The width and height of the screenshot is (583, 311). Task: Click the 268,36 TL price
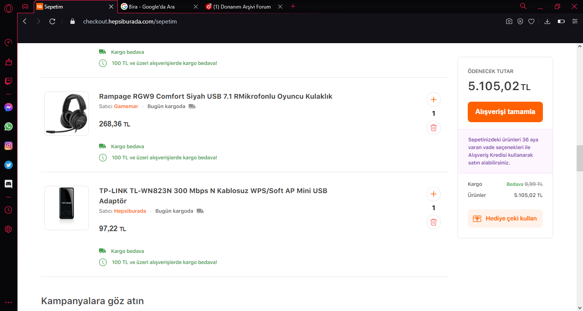click(114, 124)
